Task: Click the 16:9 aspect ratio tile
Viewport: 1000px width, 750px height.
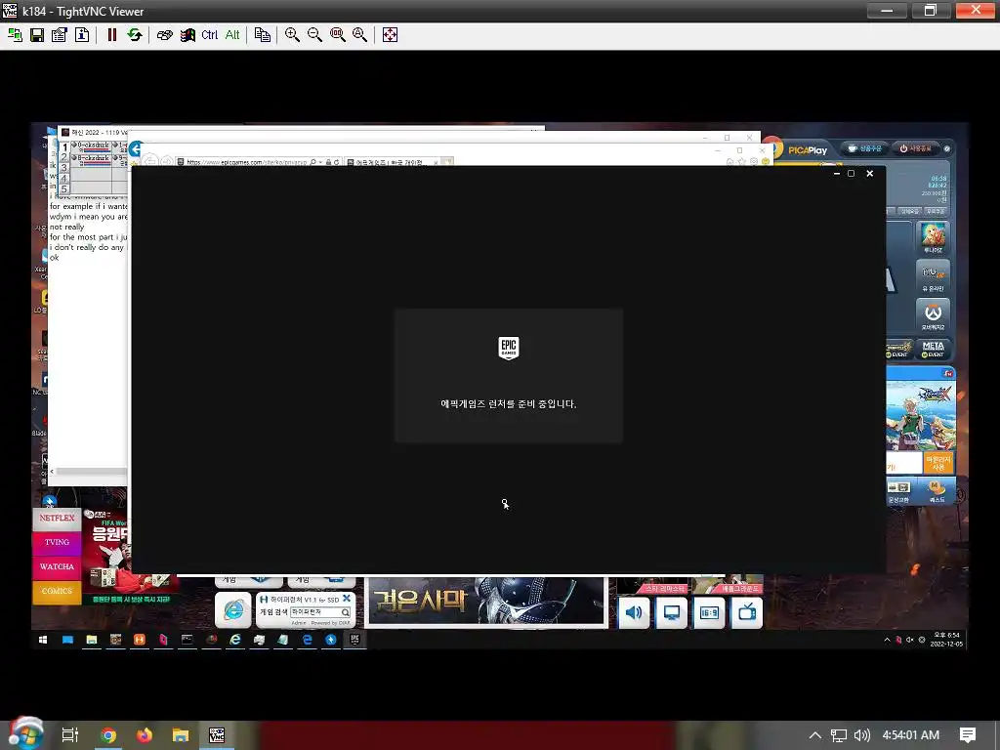Action: 709,613
